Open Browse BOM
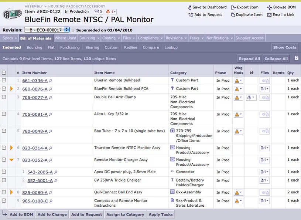Screen dimensions: 301x220 (x=269, y=7)
